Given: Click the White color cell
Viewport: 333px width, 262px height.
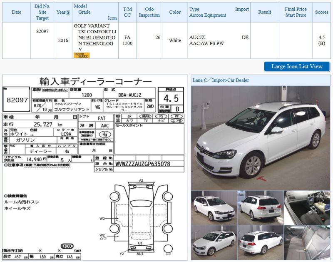Looking at the screenshot, I should click(175, 40).
